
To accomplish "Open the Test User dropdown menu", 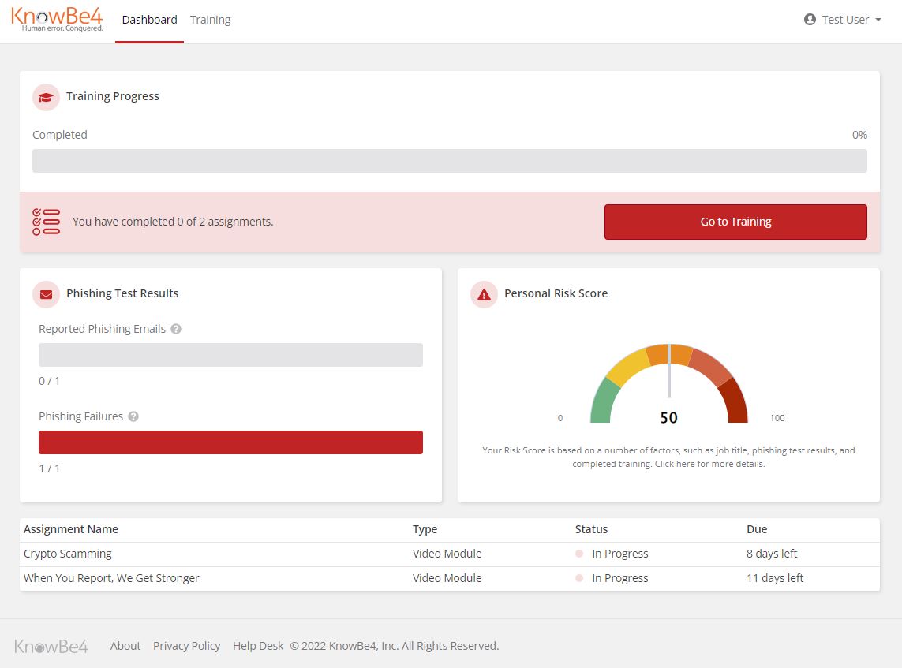I will click(843, 20).
